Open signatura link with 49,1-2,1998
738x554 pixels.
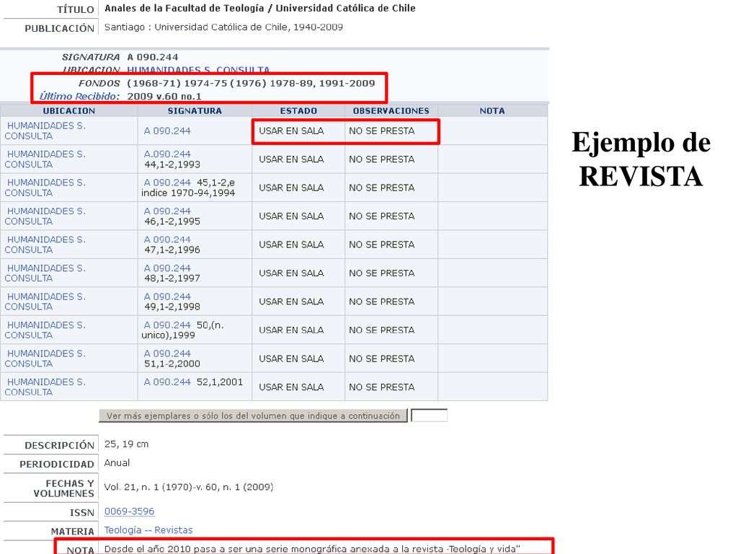pos(167,296)
